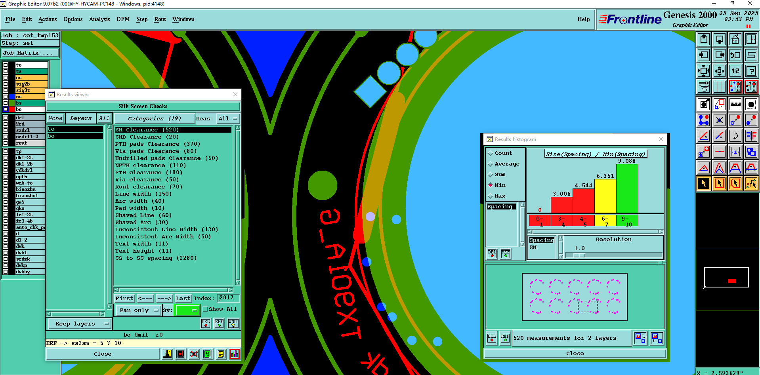Click the polygon select arrow tool
Image resolution: width=760 pixels, height=375 pixels.
coord(735,183)
